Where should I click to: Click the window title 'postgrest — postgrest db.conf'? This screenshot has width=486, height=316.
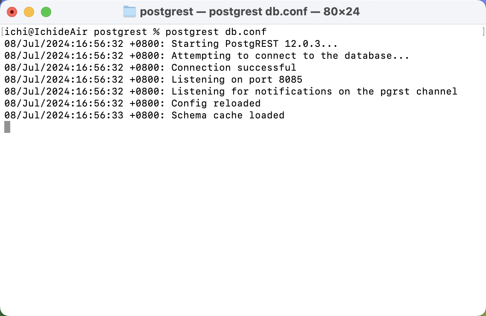[223, 12]
